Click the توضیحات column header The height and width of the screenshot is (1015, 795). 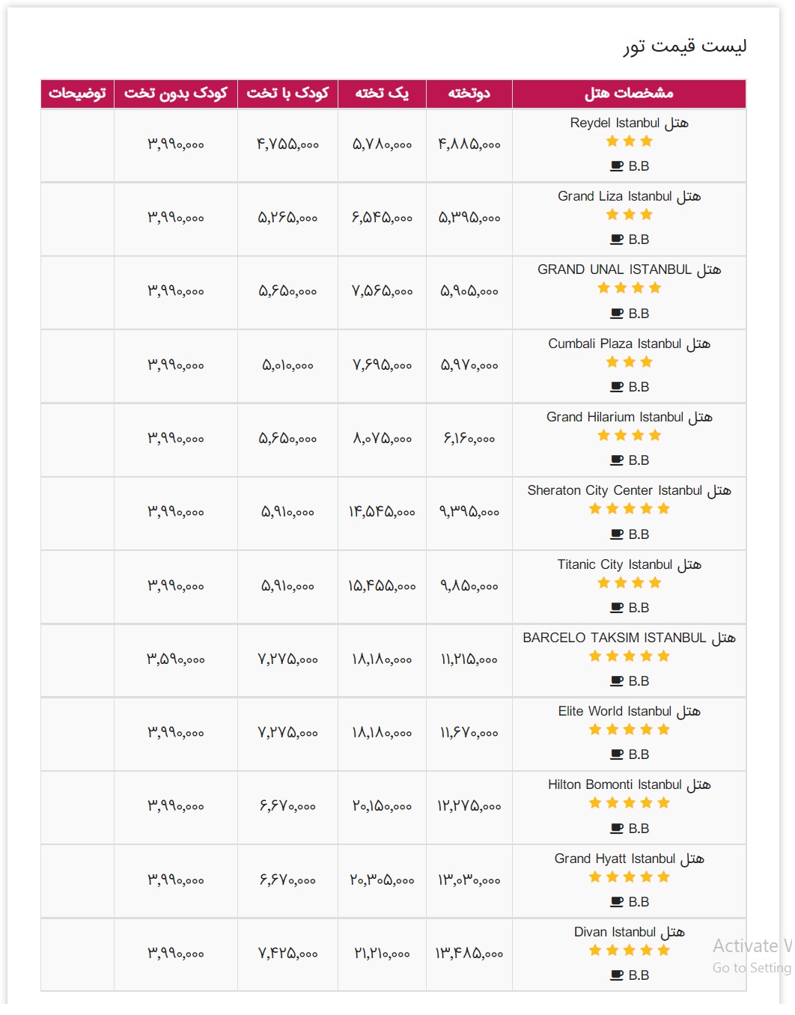pos(77,94)
